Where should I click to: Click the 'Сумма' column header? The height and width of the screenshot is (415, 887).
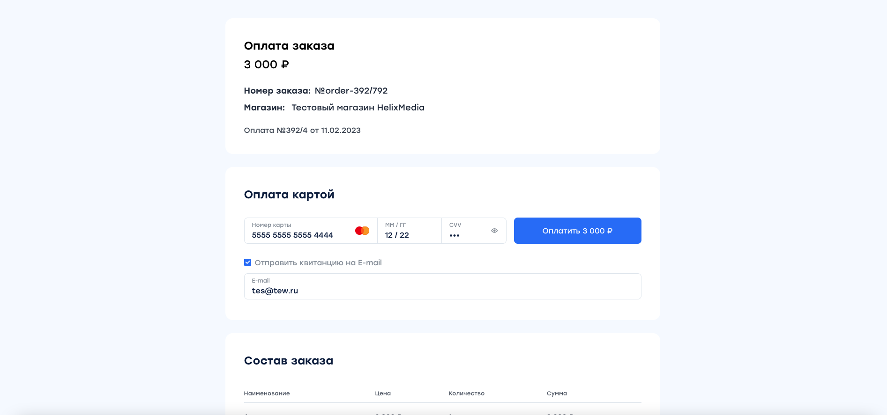tap(557, 393)
